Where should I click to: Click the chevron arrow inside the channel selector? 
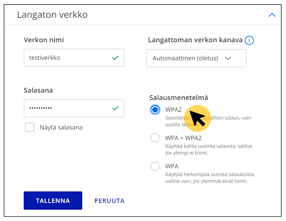pyautogui.click(x=228, y=58)
